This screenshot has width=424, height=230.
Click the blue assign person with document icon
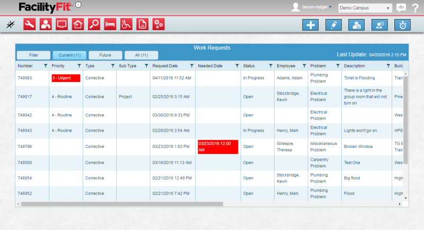356,25
